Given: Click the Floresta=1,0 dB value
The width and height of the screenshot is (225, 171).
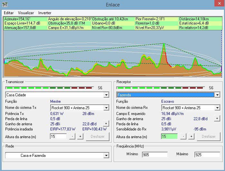Looking at the screenshot, I should pyautogui.click(x=147, y=23).
